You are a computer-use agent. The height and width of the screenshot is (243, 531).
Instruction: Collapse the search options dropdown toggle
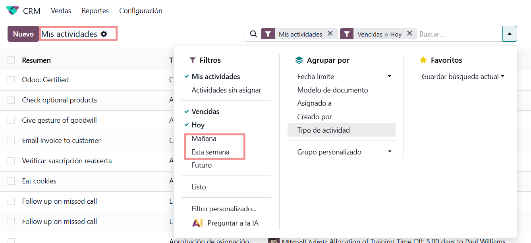[x=510, y=34]
